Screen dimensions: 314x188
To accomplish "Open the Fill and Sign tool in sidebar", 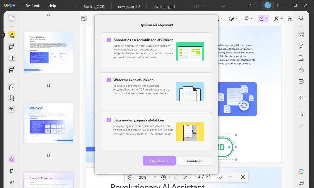I will [12, 70].
